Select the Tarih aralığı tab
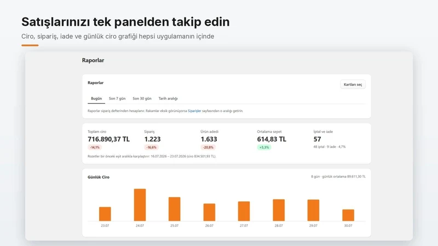 point(168,98)
